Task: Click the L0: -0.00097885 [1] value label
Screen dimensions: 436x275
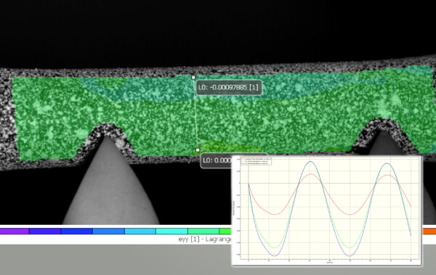Action: [x=229, y=88]
